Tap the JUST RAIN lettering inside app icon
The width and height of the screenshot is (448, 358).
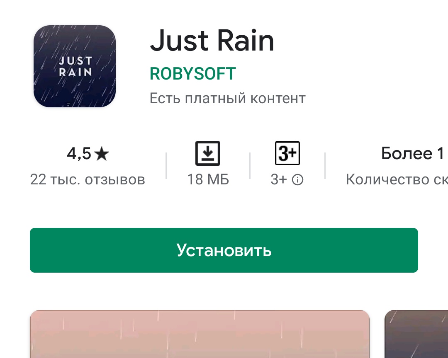[75, 66]
